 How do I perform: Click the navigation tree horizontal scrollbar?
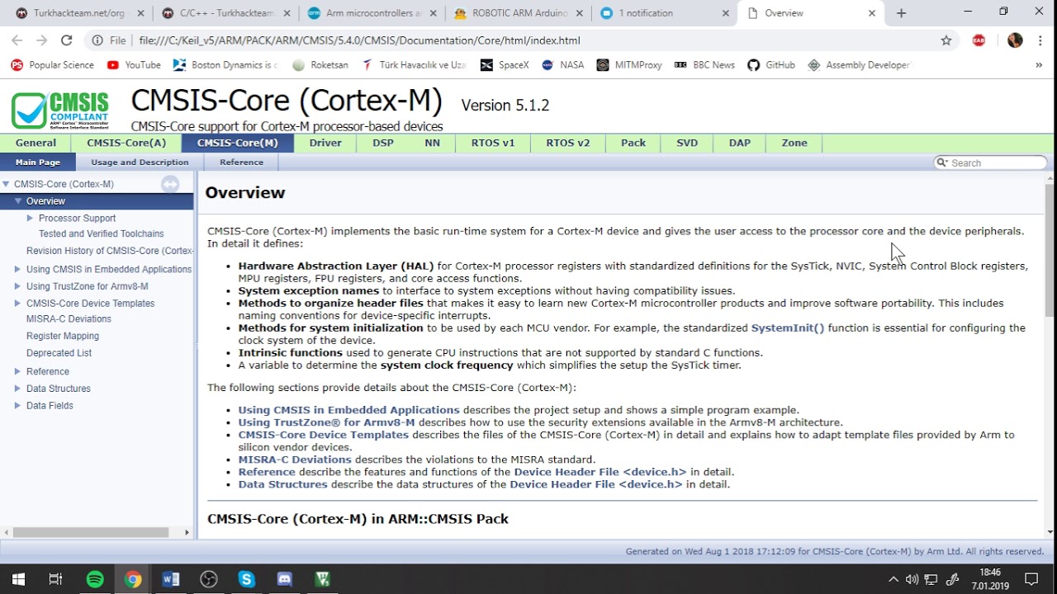point(91,532)
